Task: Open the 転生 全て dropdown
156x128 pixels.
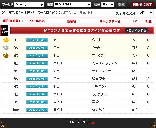Action: pos(108,4)
